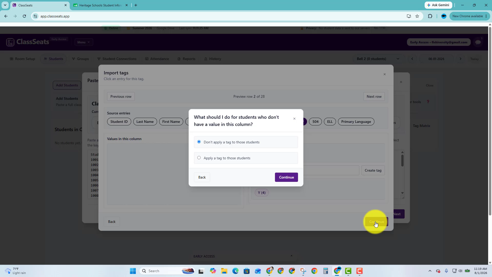Open Reports tab
This screenshot has height=277, width=492.
[x=187, y=59]
